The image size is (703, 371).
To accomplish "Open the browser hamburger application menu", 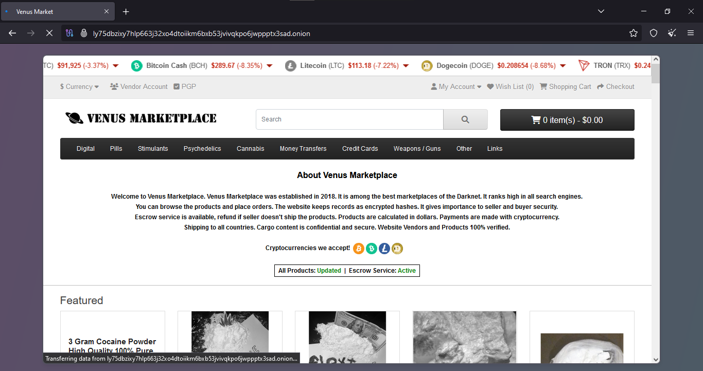I will pyautogui.click(x=691, y=33).
